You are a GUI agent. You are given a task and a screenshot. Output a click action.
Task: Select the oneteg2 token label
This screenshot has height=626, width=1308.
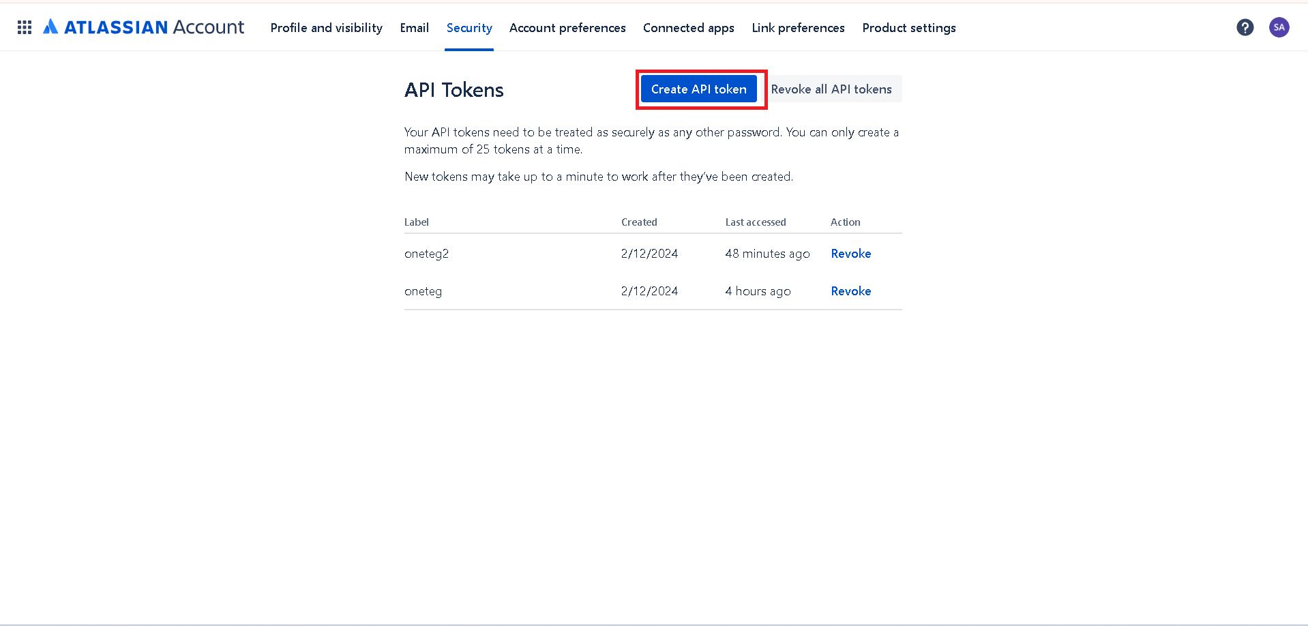[x=426, y=253]
